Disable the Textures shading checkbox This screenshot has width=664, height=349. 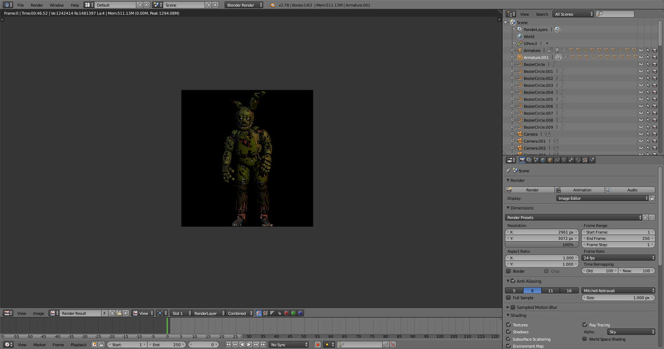(508, 325)
